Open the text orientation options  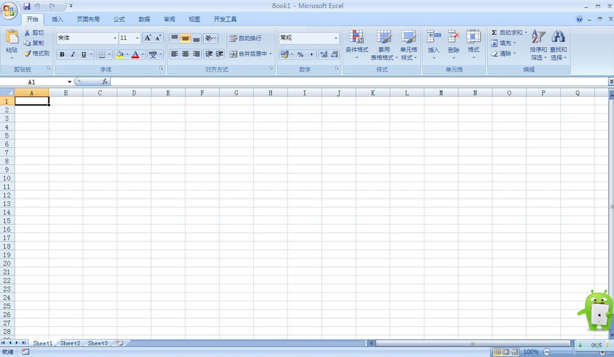point(210,38)
